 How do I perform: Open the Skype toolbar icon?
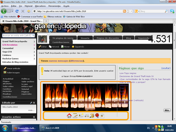172,11
